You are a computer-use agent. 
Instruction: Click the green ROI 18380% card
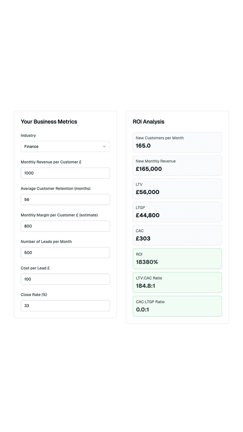coord(177,259)
